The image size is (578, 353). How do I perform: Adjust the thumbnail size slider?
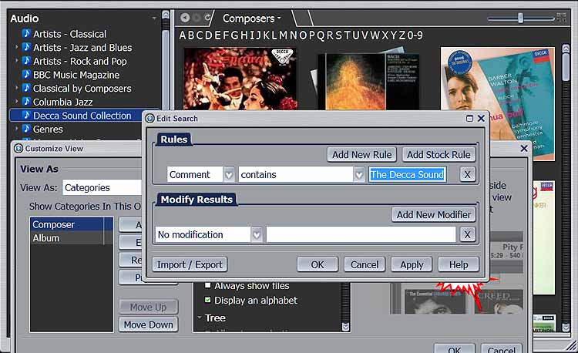[520, 18]
